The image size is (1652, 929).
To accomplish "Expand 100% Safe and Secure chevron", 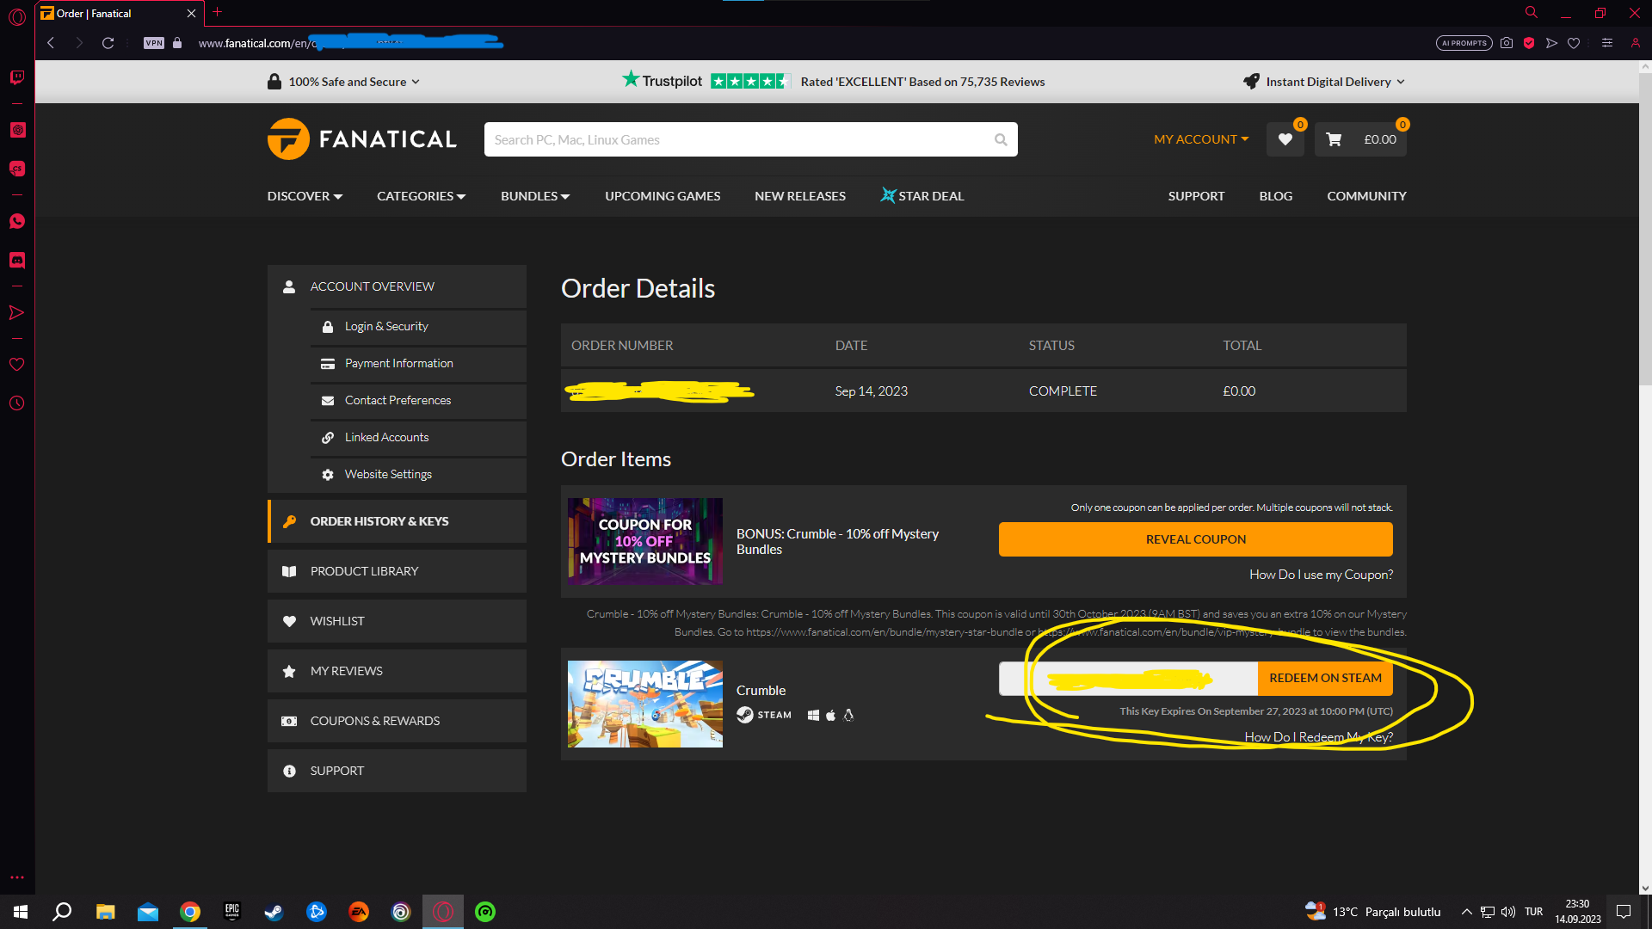I will [x=416, y=82].
